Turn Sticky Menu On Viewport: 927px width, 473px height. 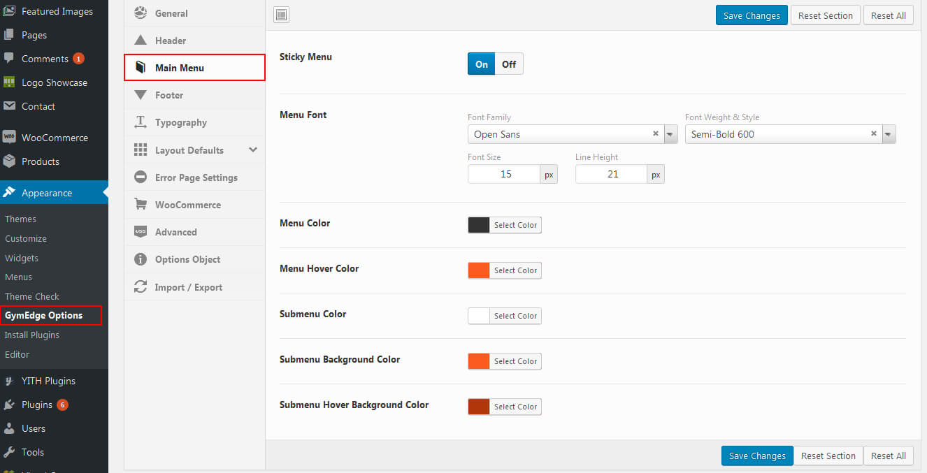tap(482, 64)
